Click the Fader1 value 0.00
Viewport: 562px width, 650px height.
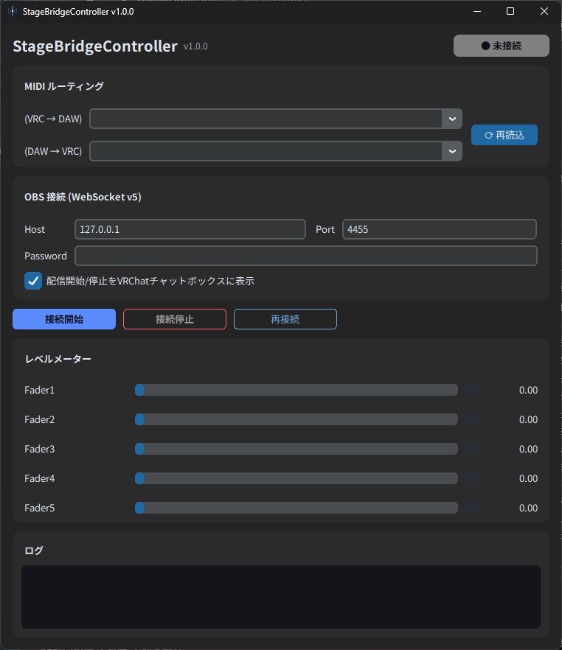click(528, 390)
